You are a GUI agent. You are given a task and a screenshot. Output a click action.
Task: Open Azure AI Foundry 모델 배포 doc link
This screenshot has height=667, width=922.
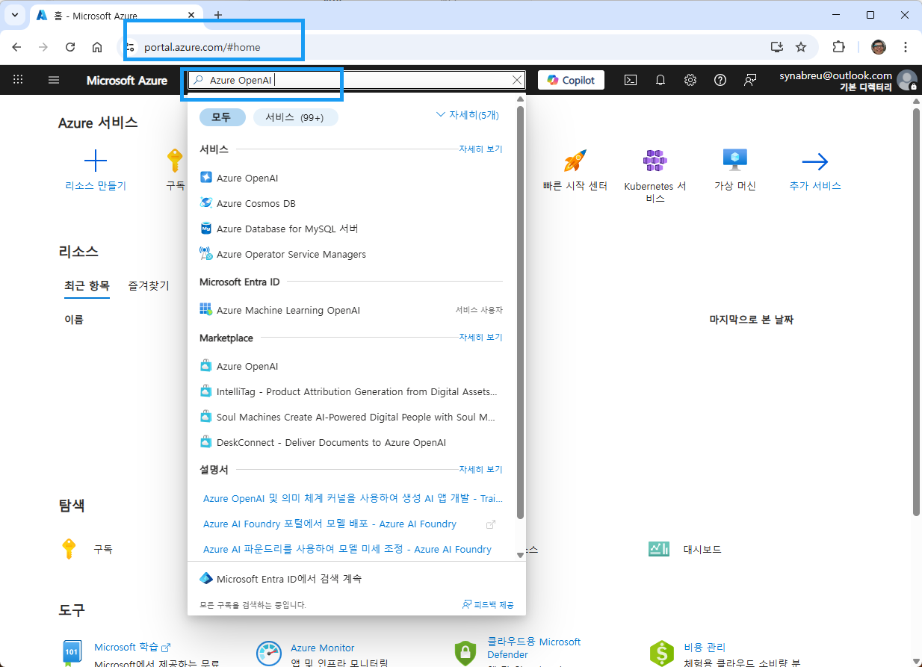pos(329,524)
